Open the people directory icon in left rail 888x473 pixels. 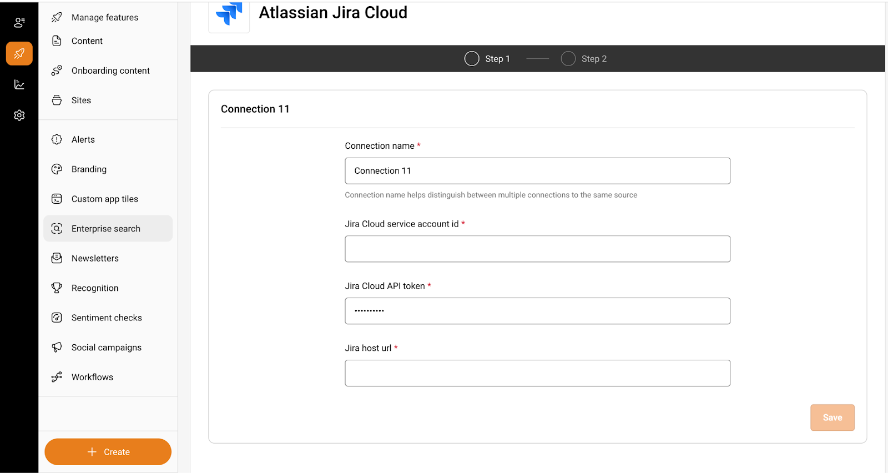tap(19, 23)
